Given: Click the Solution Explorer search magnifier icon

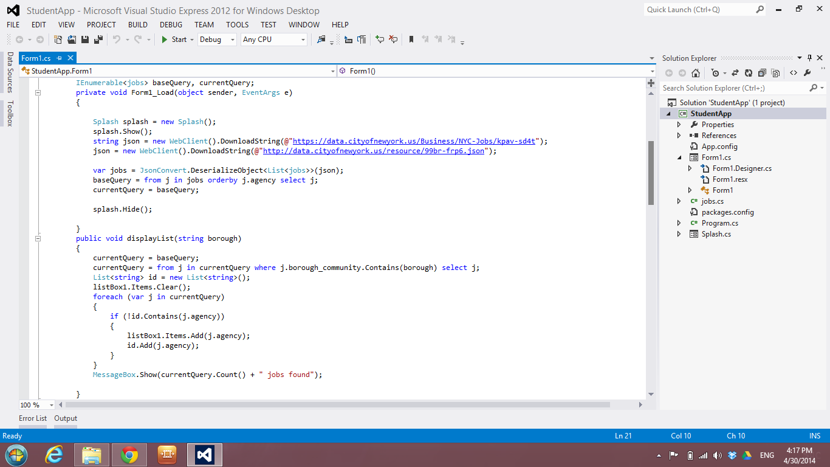Looking at the screenshot, I should (813, 88).
